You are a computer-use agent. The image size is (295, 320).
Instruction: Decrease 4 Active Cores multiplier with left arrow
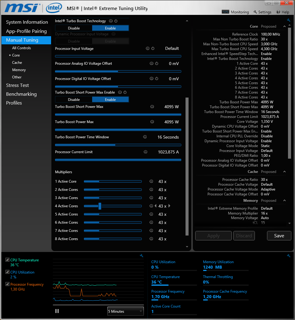[x=155, y=206]
